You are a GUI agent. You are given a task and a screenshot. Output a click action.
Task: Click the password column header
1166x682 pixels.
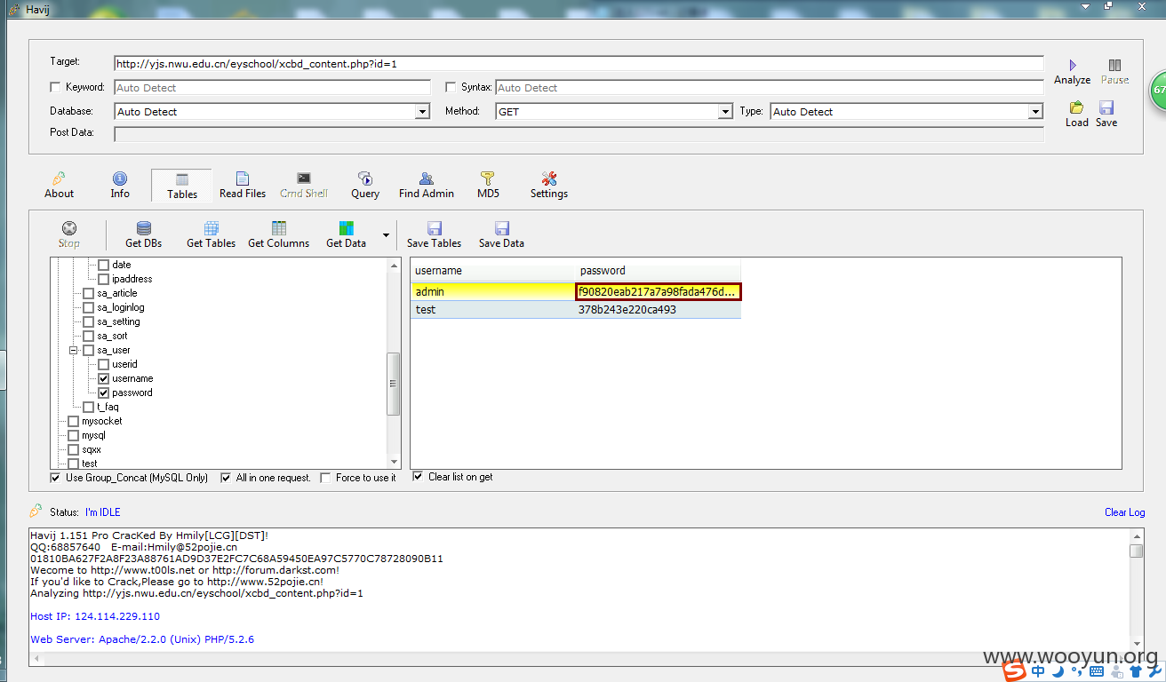click(x=658, y=270)
